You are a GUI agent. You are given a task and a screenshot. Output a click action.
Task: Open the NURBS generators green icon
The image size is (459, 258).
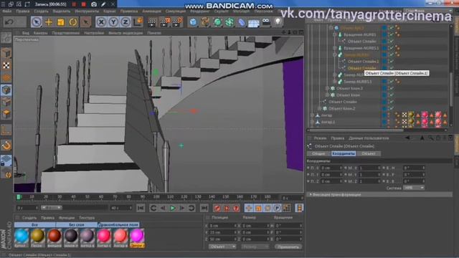point(217,22)
